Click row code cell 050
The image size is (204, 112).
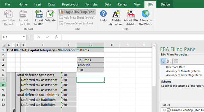(69, 95)
